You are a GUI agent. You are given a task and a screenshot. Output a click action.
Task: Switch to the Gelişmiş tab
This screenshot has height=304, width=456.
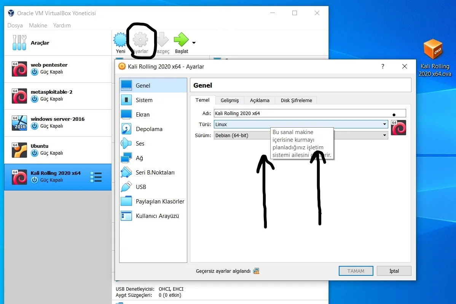[x=230, y=101]
